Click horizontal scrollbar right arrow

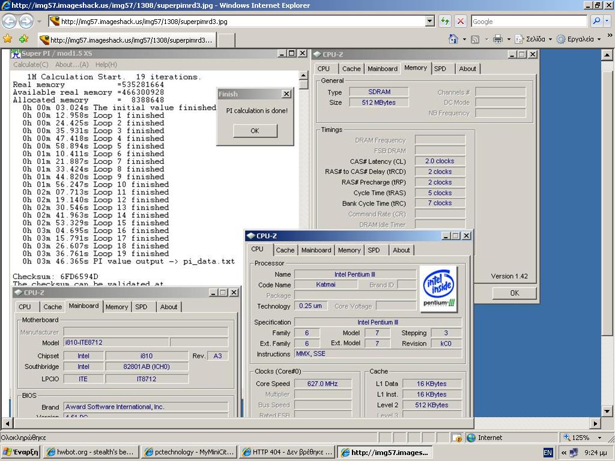(x=596, y=423)
